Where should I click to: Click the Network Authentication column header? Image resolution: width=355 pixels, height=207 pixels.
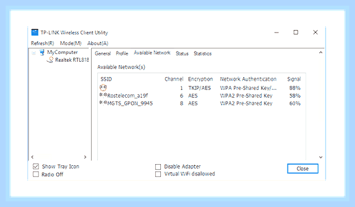(x=248, y=79)
